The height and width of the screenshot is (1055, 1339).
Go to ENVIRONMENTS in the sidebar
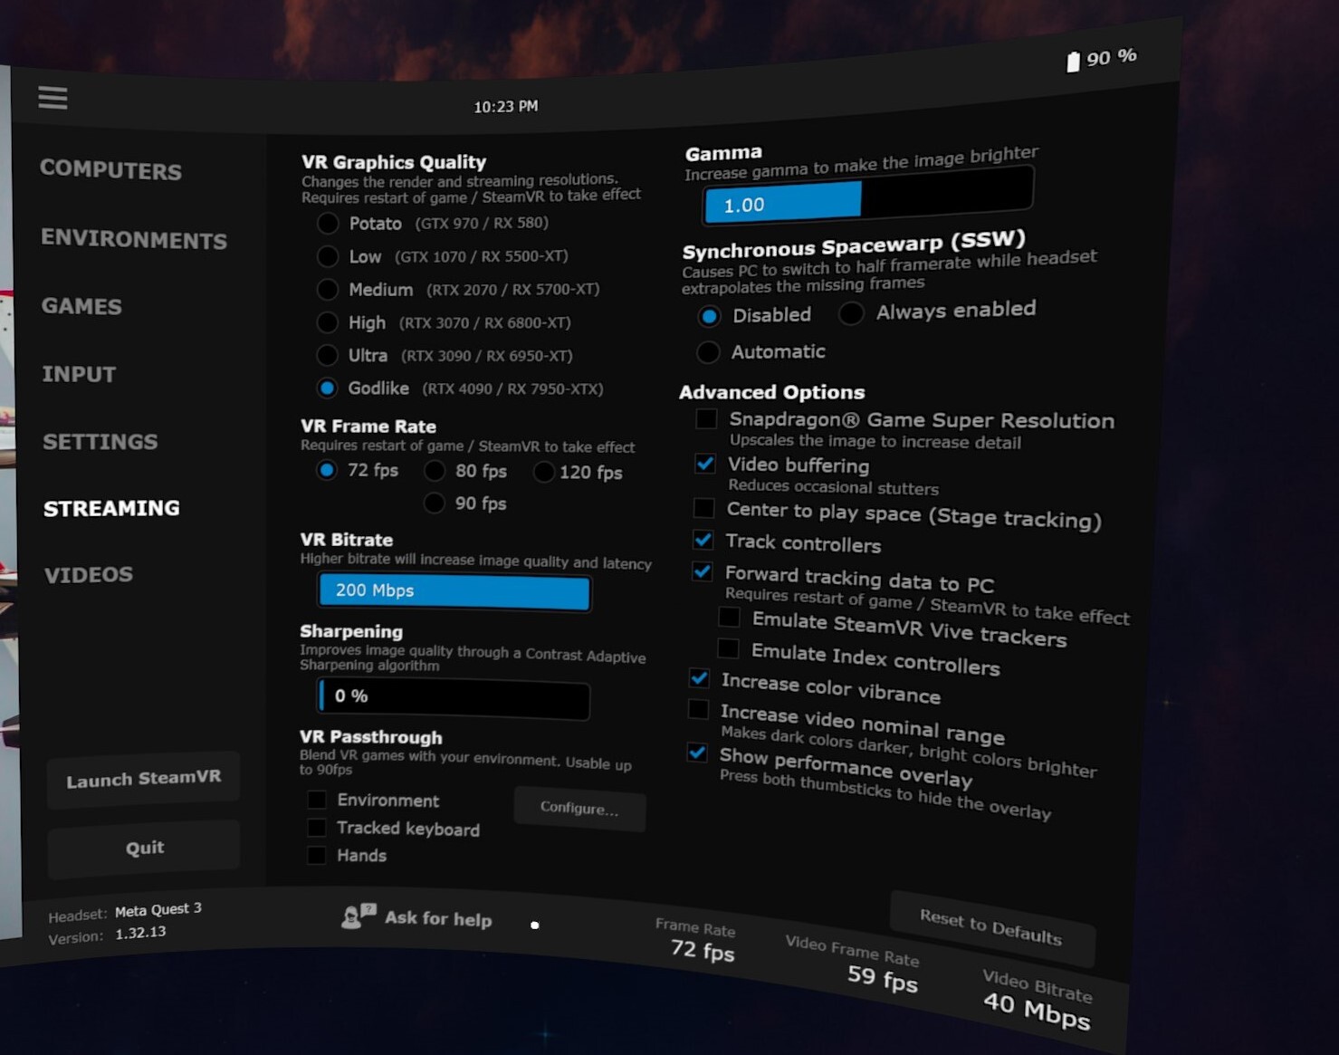point(134,238)
